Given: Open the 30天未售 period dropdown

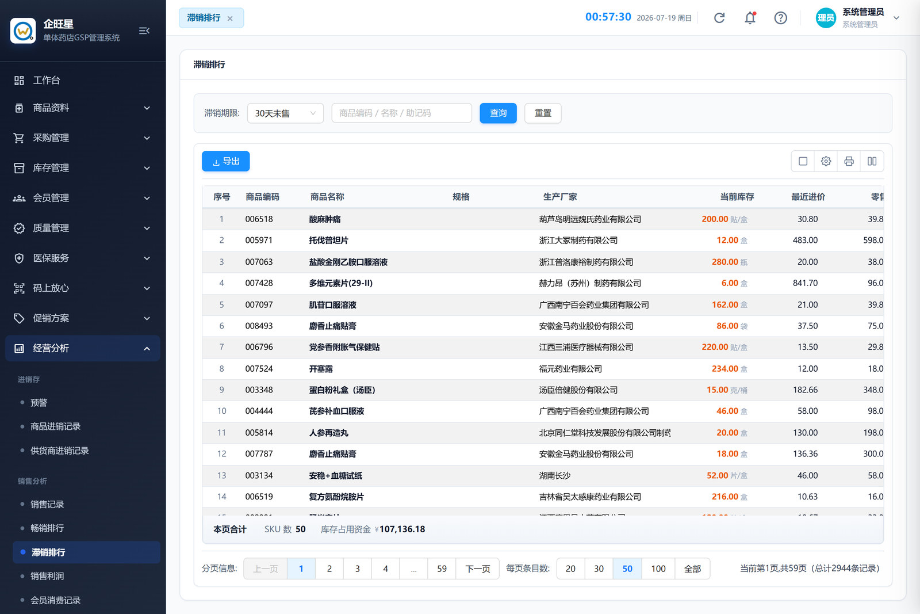Looking at the screenshot, I should (x=285, y=113).
